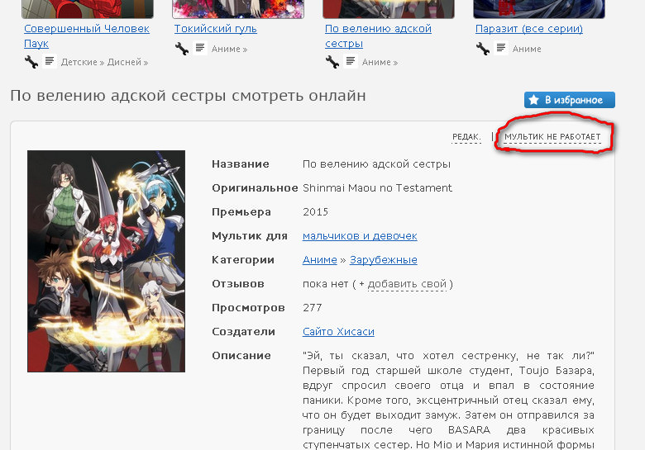This screenshot has height=450, width=645.
Task: Click the page heading По велению адской сестры смотреть онлайн
Action: point(188,96)
